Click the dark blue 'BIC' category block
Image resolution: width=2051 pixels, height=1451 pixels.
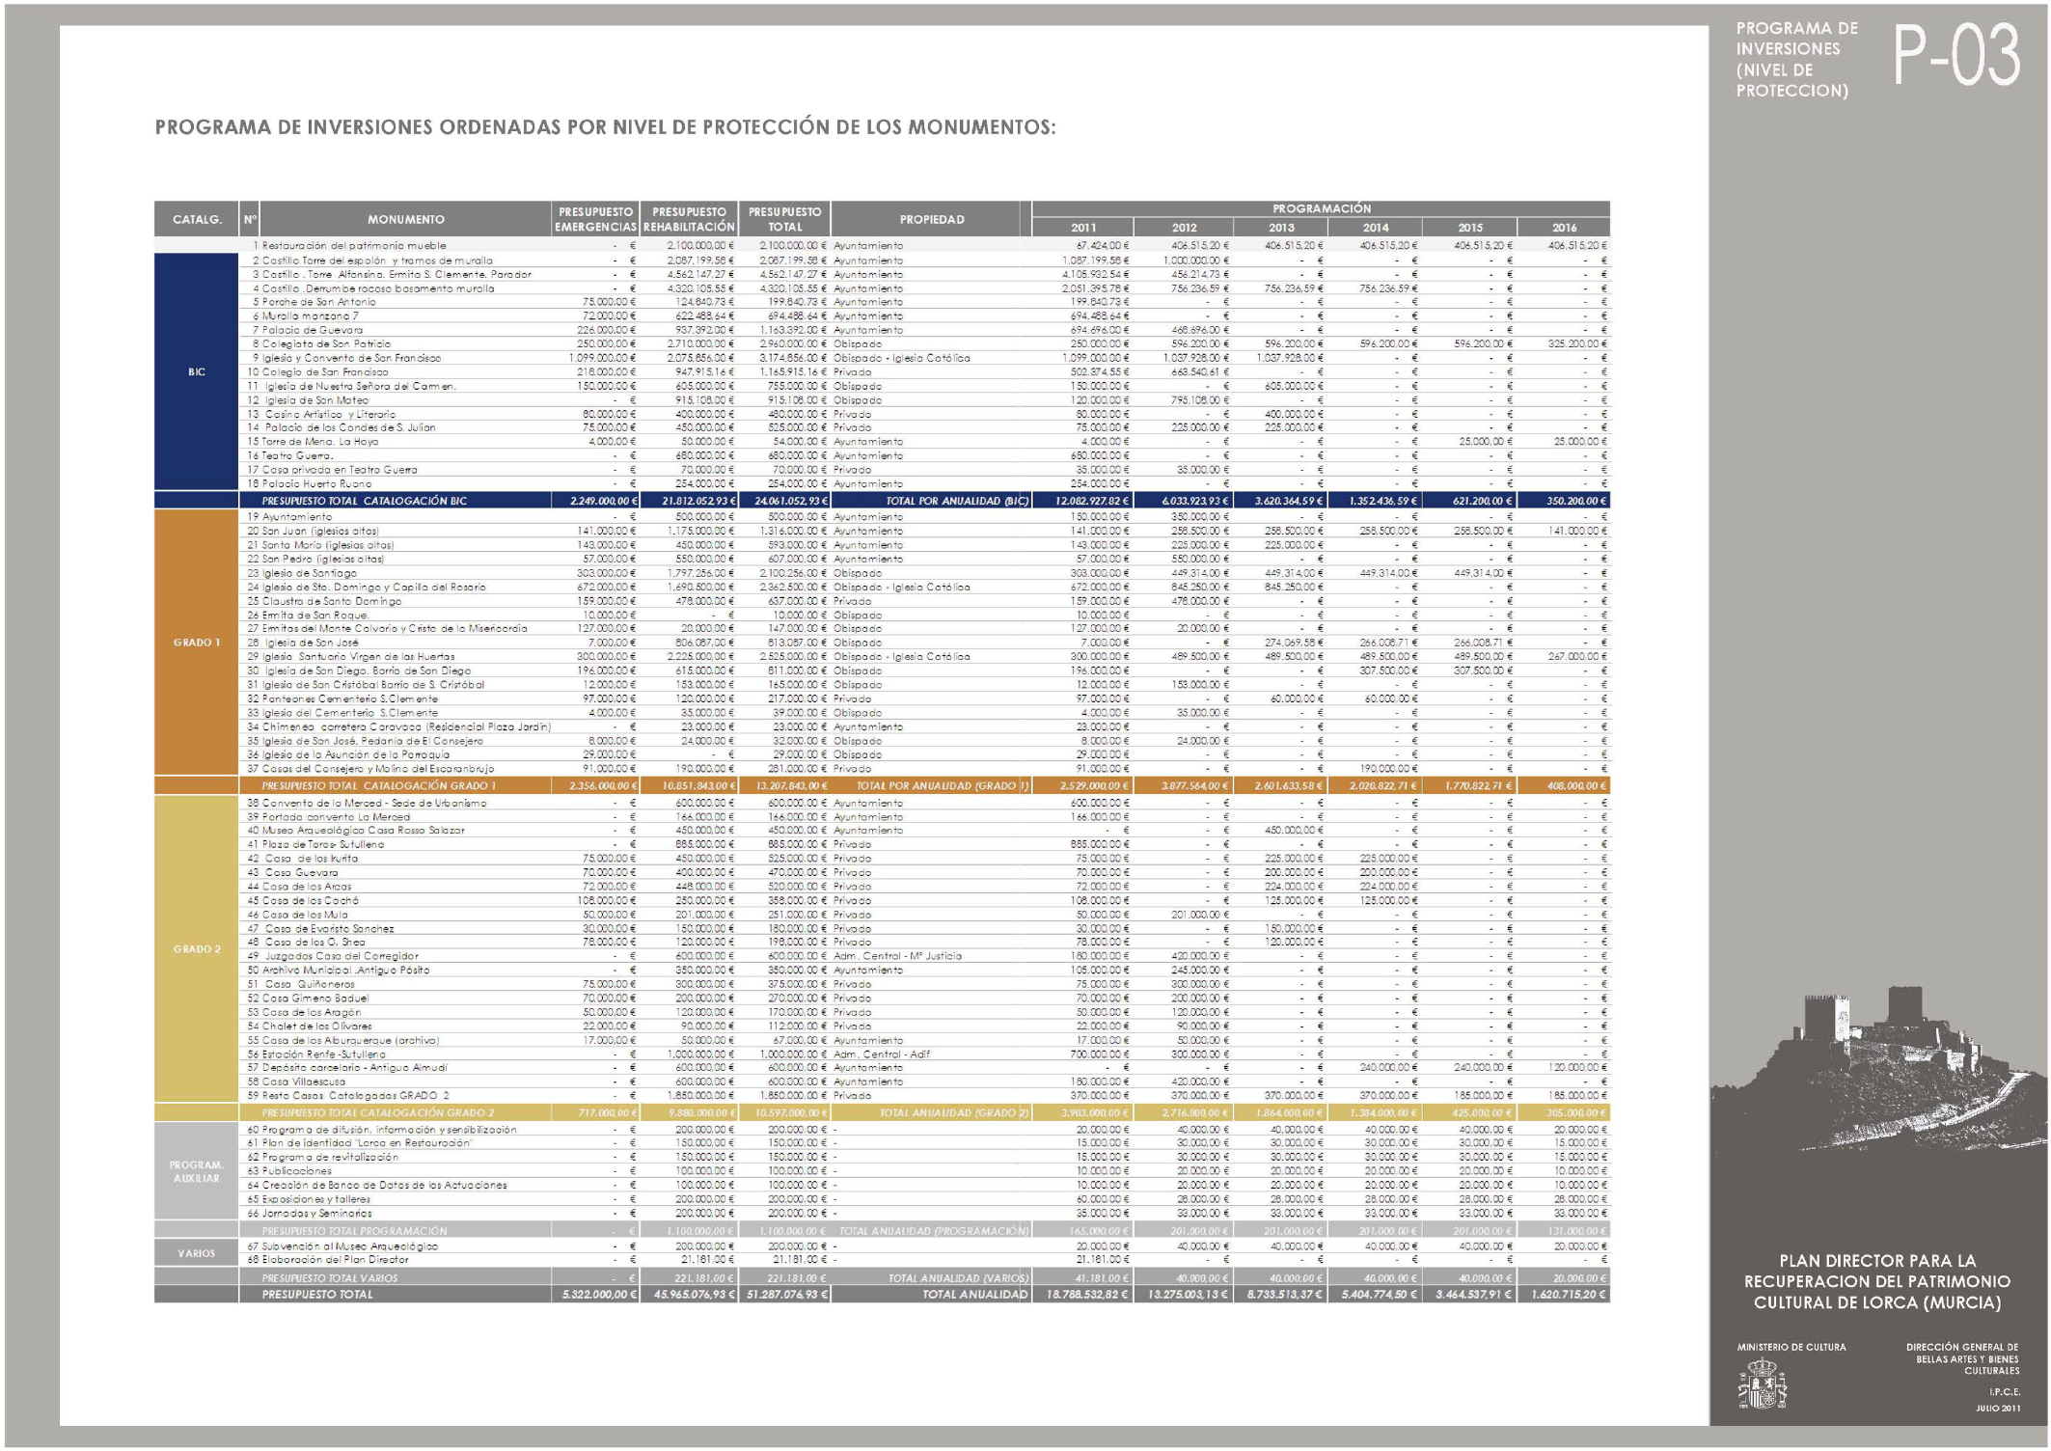[x=197, y=371]
